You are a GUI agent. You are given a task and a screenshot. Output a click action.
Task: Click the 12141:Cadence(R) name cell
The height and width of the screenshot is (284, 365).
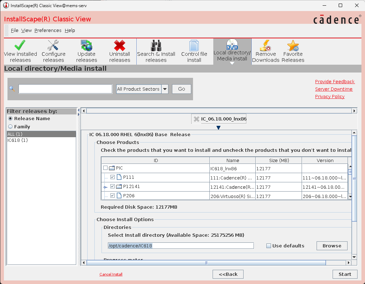(x=233, y=187)
